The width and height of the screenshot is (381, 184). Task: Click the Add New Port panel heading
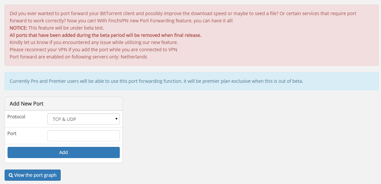click(x=27, y=104)
